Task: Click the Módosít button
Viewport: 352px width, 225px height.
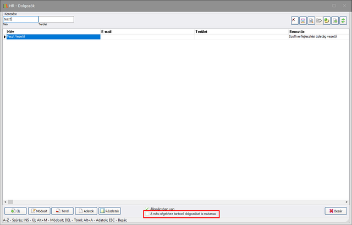Action: (x=38, y=211)
